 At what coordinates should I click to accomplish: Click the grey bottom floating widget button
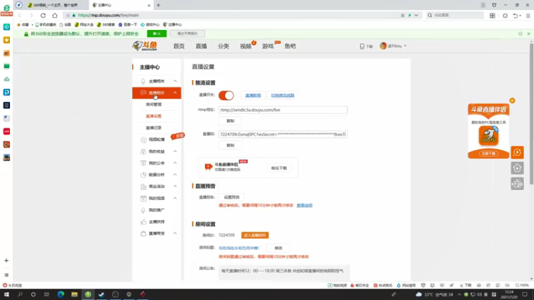tap(517, 184)
